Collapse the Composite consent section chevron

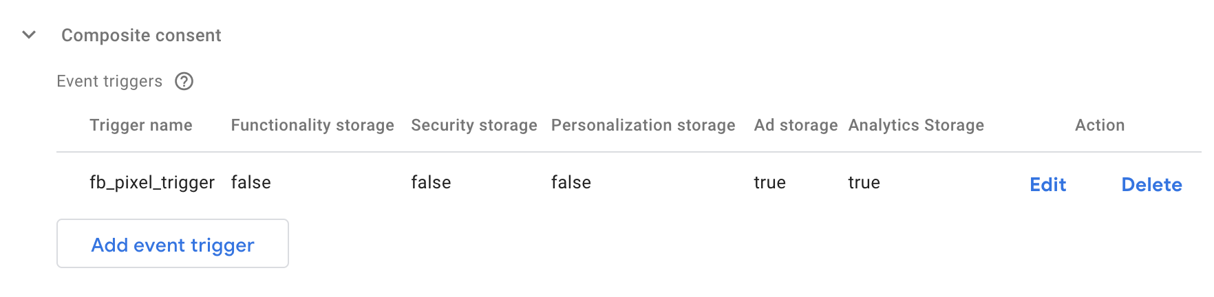click(x=29, y=34)
